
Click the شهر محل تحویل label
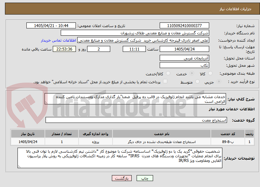[240, 66]
